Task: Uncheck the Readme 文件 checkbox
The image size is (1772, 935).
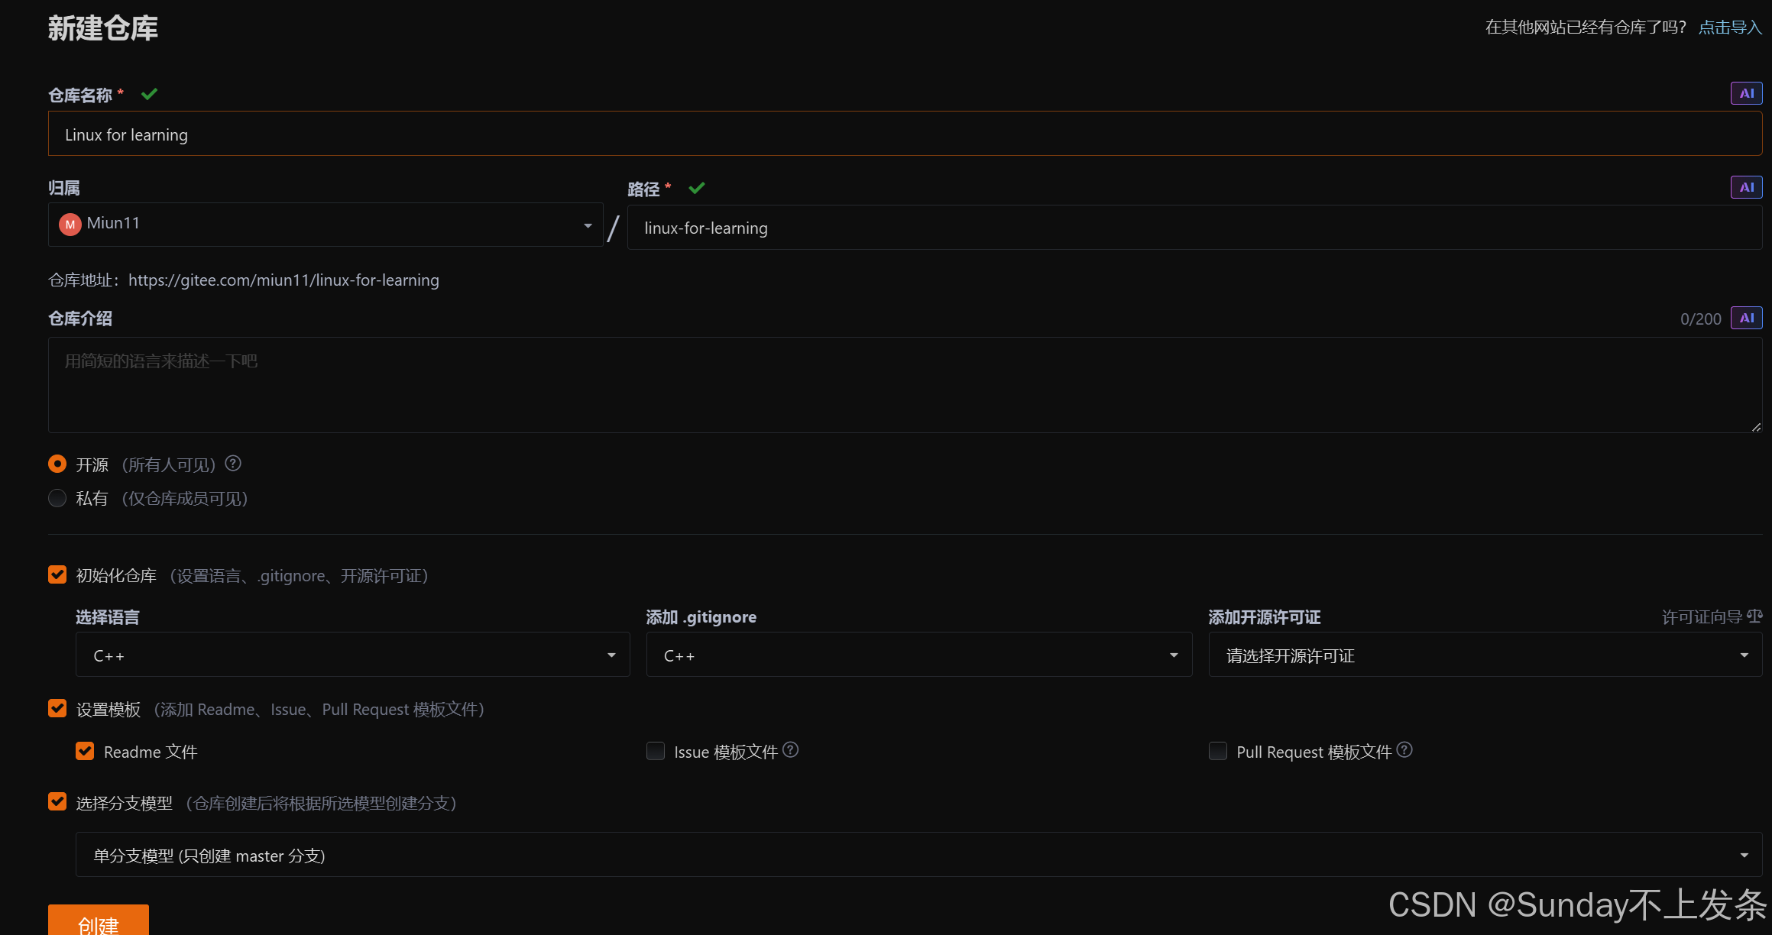Action: point(85,751)
